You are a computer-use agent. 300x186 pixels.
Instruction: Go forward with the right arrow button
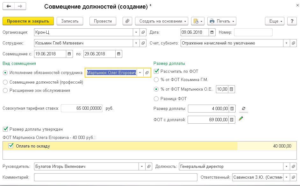click(x=20, y=6)
